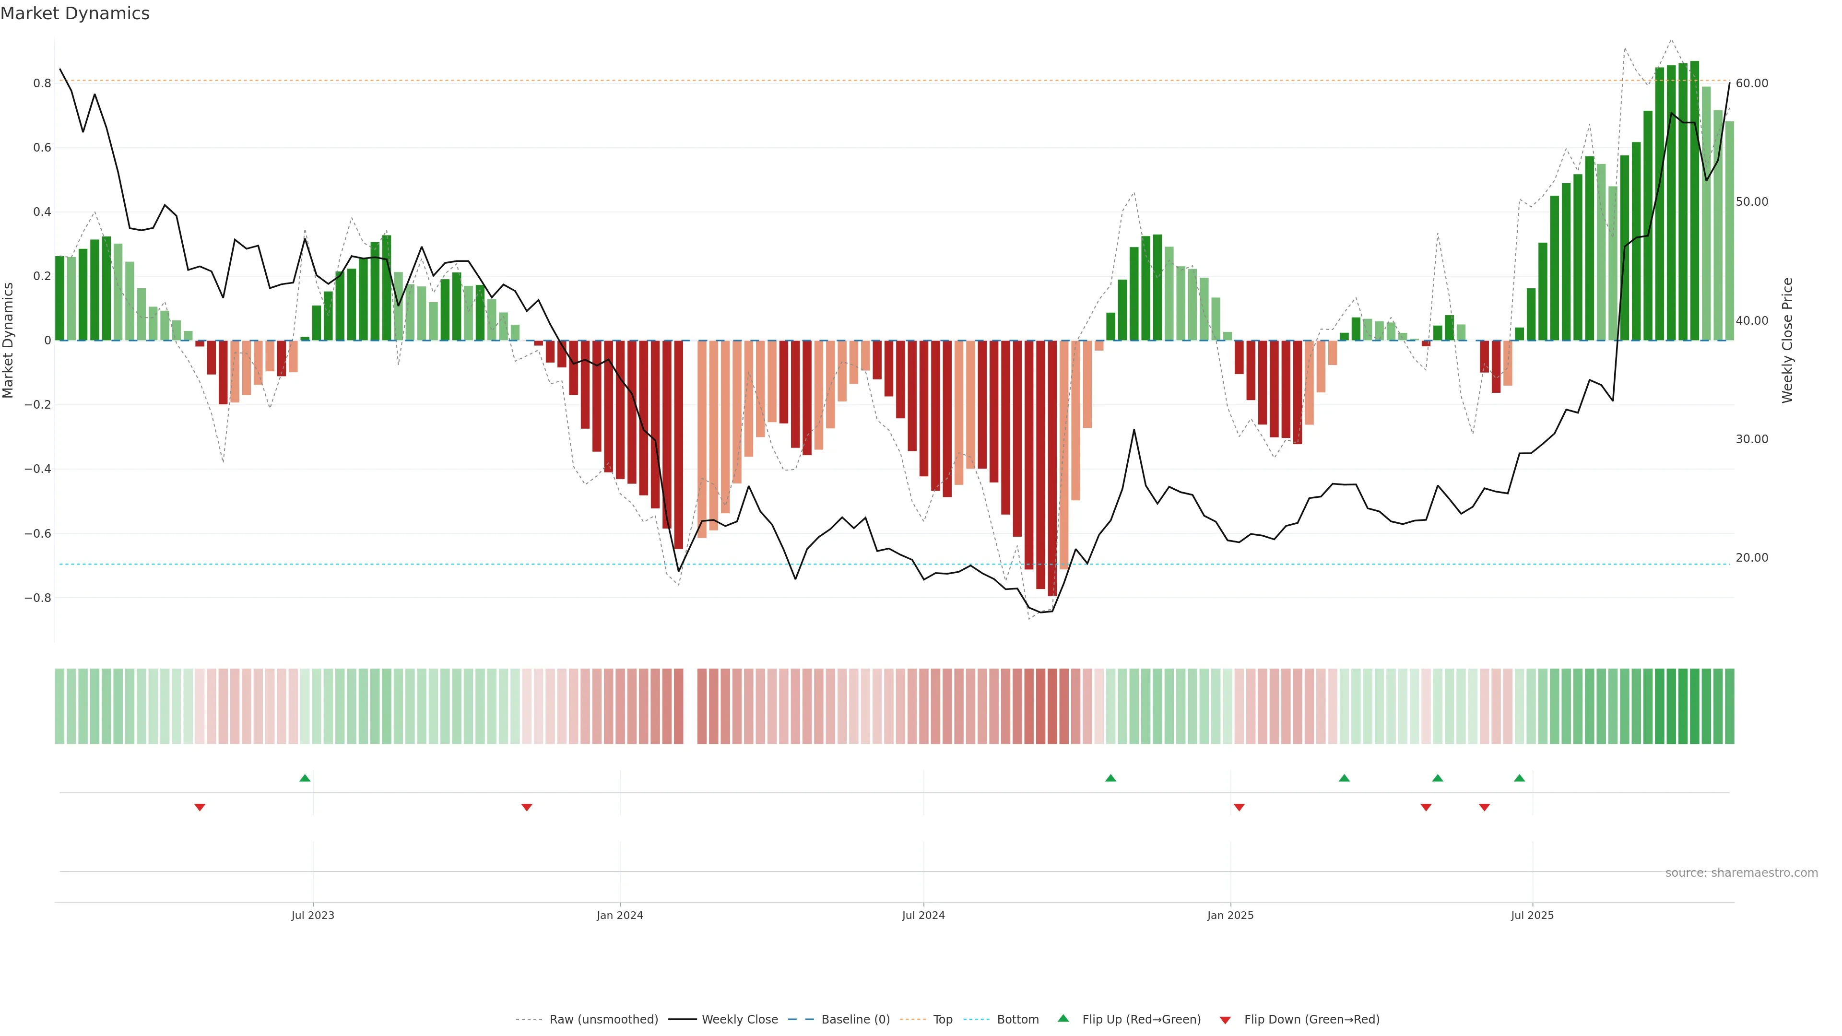
Task: Click the red flip-down triangle just after Jan 2025
Action: [1239, 807]
